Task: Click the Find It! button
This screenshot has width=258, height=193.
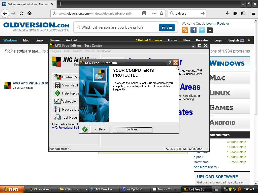Action: pos(167,27)
